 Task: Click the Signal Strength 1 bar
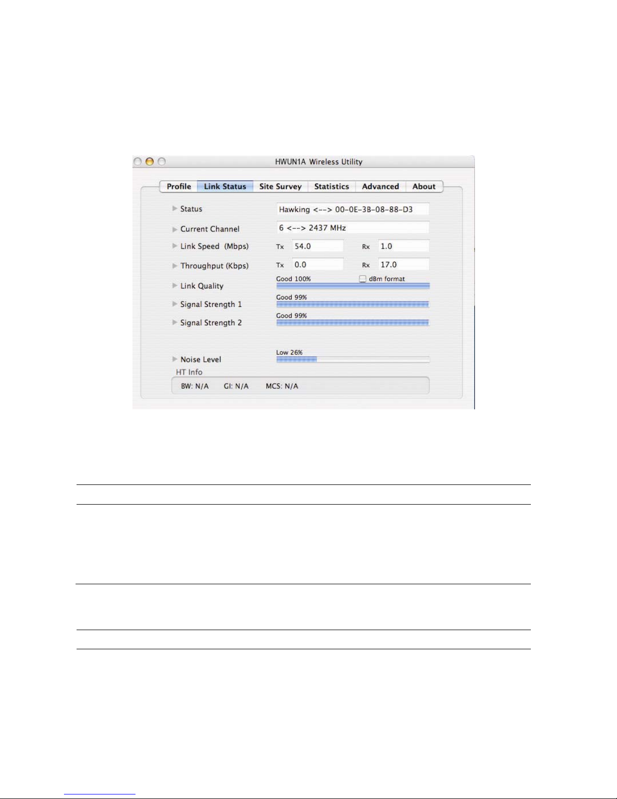(353, 304)
